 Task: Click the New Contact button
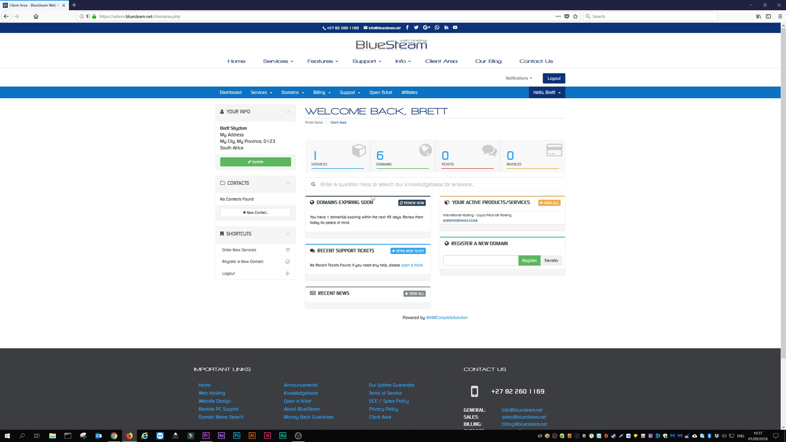pos(255,212)
